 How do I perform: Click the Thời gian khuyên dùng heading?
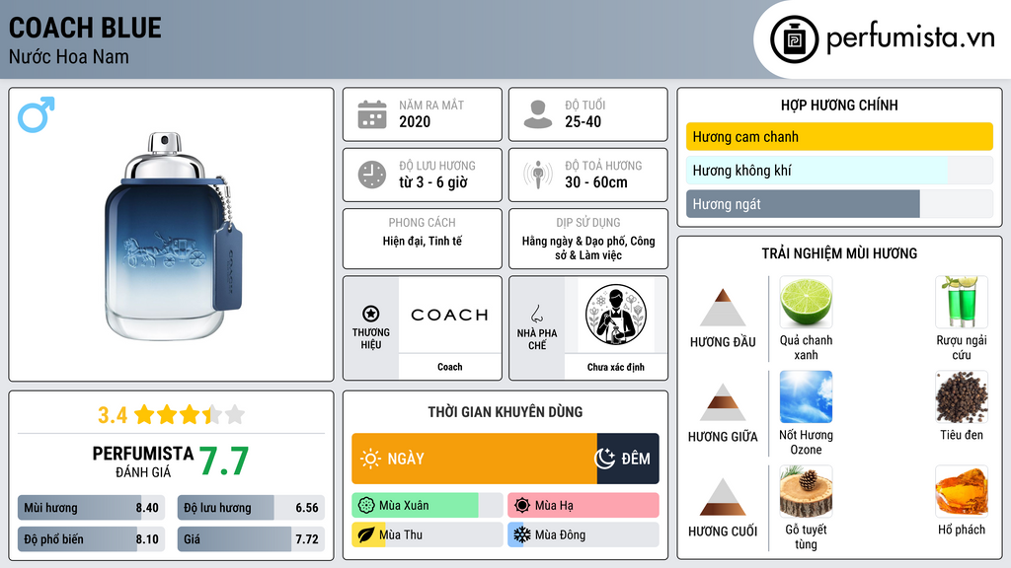(x=505, y=412)
